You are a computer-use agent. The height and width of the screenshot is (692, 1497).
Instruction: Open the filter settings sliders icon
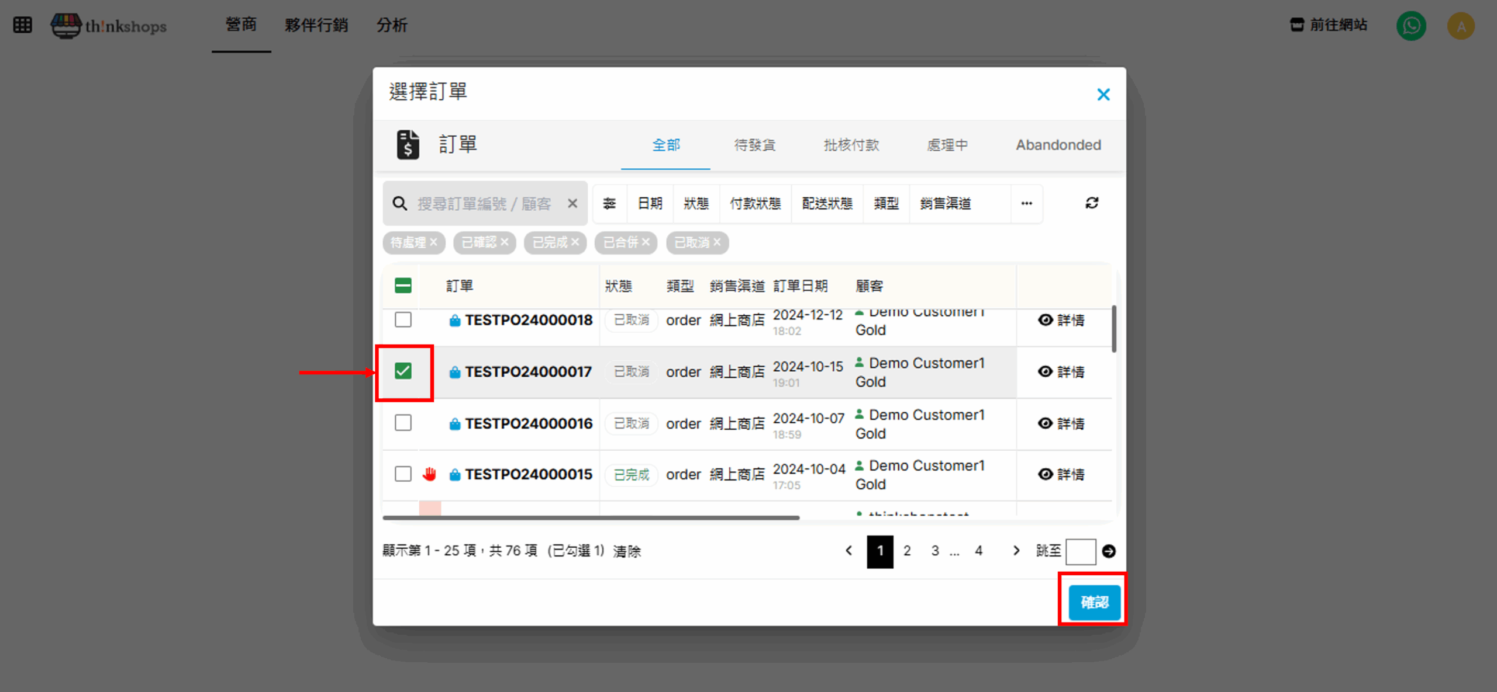[x=609, y=203]
